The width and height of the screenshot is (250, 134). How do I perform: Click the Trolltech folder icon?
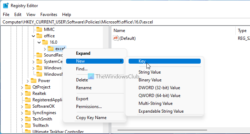[28, 125]
